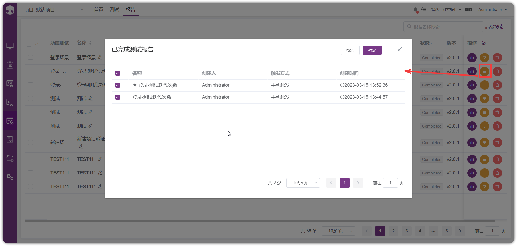The height and width of the screenshot is (246, 517).
Task: Open the notification bell icon
Action: (x=415, y=10)
